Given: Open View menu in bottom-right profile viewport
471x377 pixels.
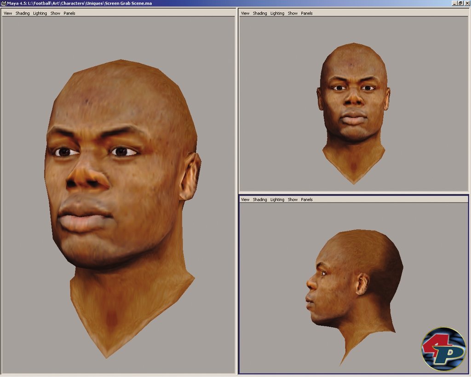Looking at the screenshot, I should pyautogui.click(x=245, y=200).
